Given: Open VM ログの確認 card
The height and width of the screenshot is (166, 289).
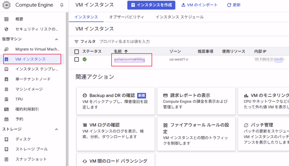Looking at the screenshot, I should [116, 134].
